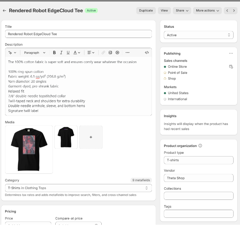Click the Duplicate button
Viewport: 240px width, 229px height.
pyautogui.click(x=146, y=11)
